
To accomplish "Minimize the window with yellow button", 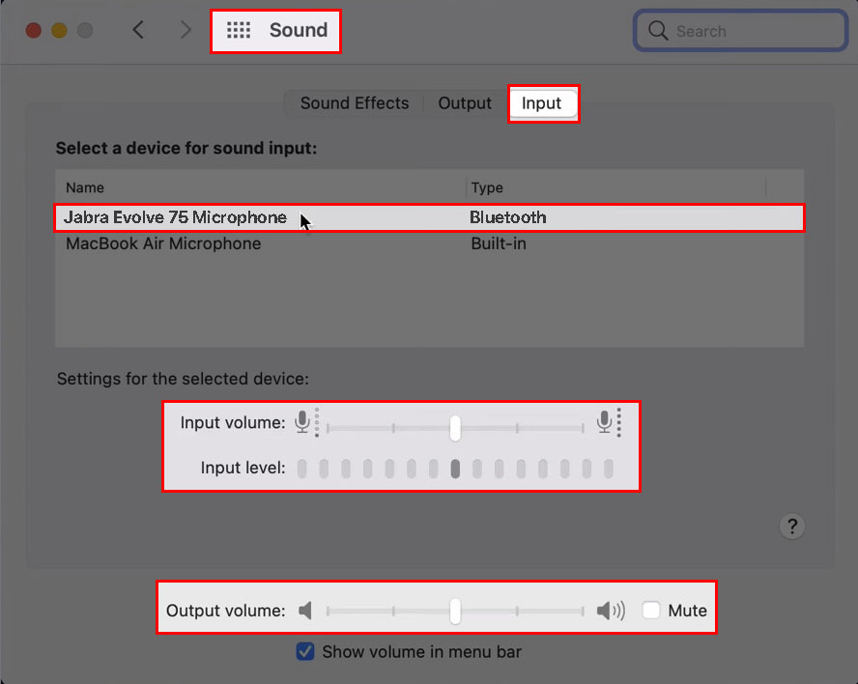I will click(x=59, y=30).
